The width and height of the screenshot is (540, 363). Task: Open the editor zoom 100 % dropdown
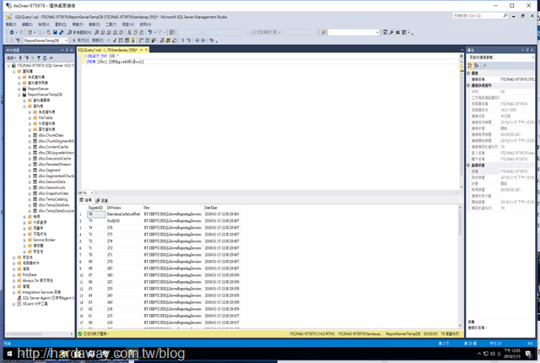[x=85, y=192]
